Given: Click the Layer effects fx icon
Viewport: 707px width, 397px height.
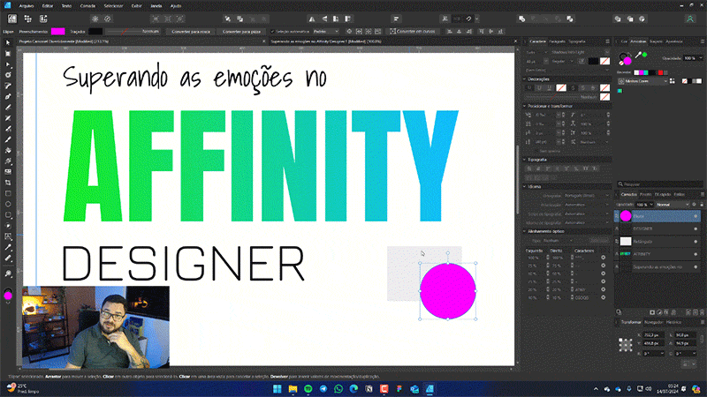Looking at the screenshot, I should click(666, 312).
